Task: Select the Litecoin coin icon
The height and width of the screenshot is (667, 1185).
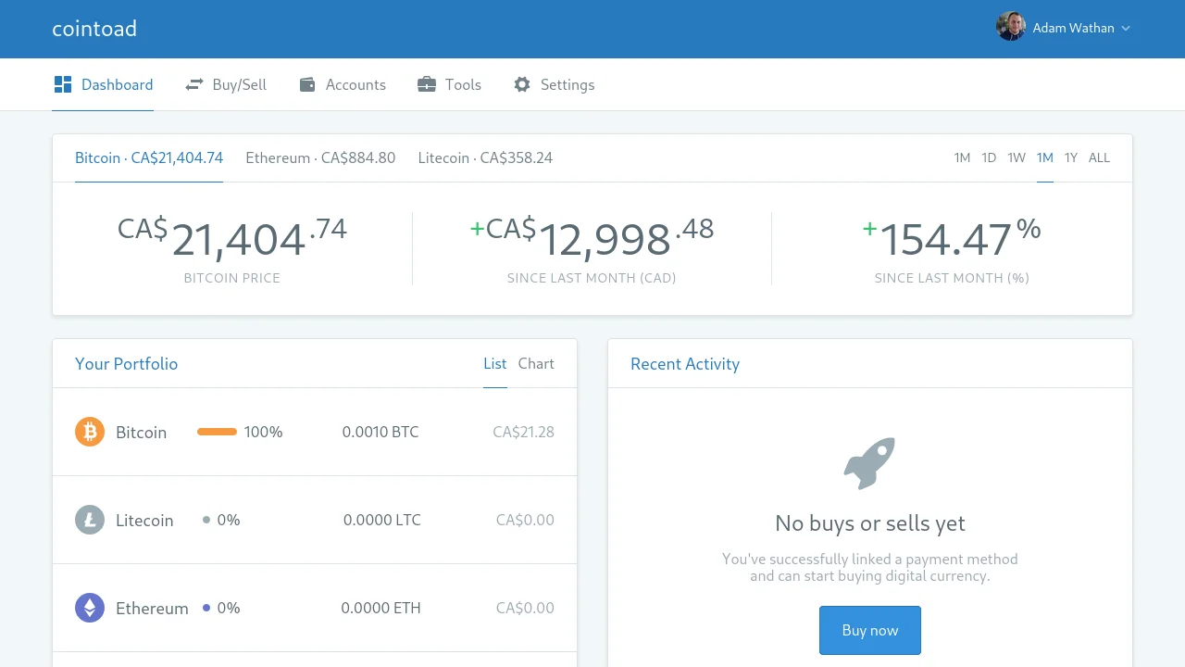Action: [x=90, y=520]
